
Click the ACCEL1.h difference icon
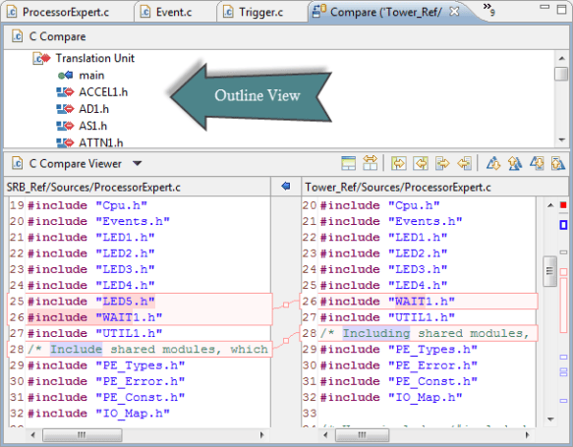[66, 92]
